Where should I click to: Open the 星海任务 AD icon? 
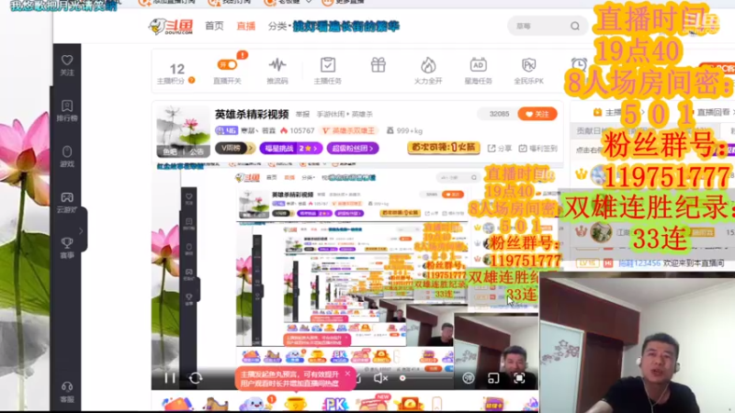[478, 71]
